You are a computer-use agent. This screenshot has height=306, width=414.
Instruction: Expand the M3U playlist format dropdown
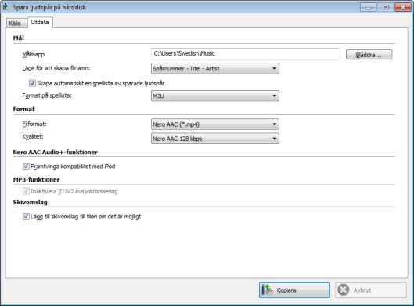coord(215,95)
